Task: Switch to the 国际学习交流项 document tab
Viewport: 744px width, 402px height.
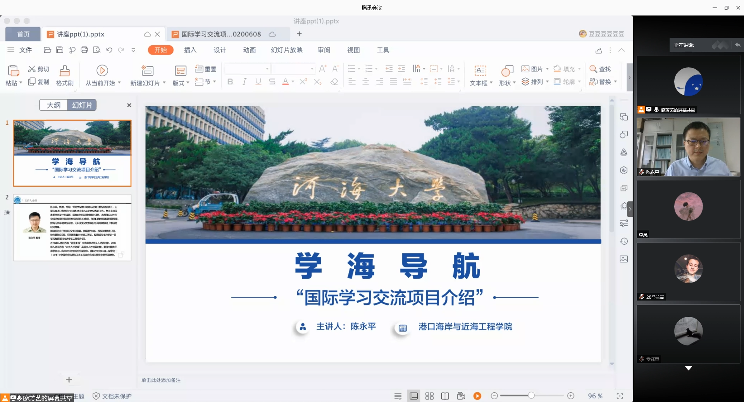Action: point(221,34)
